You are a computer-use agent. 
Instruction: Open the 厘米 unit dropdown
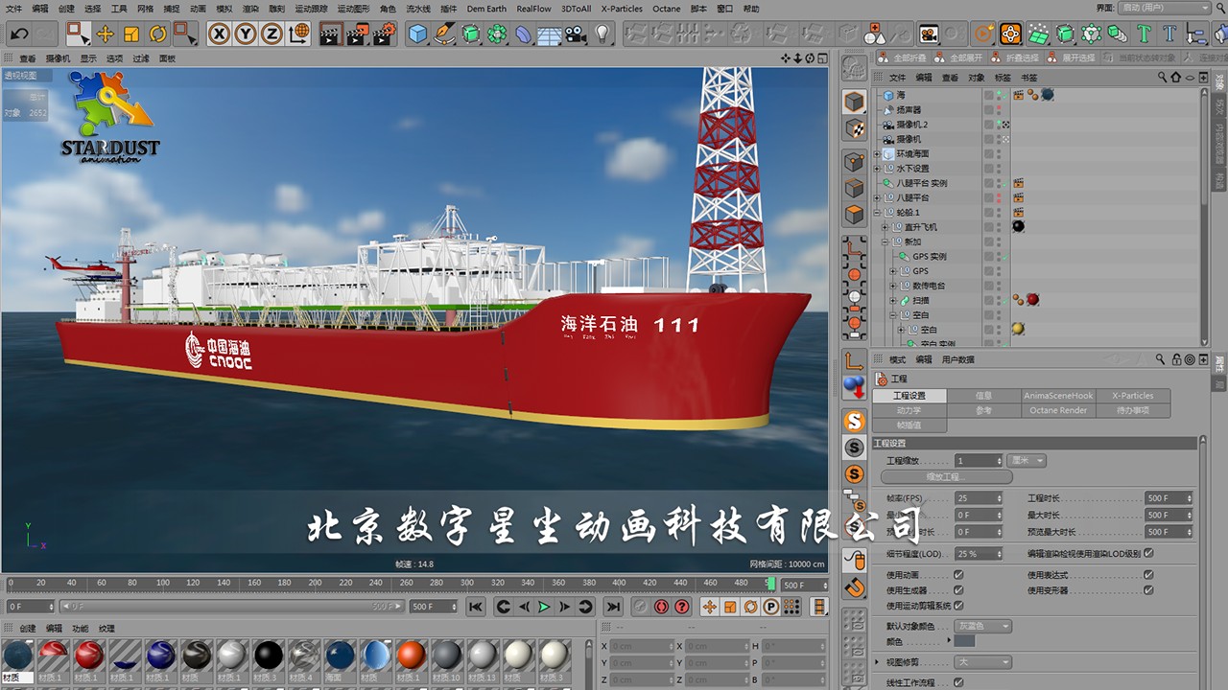tap(1027, 461)
